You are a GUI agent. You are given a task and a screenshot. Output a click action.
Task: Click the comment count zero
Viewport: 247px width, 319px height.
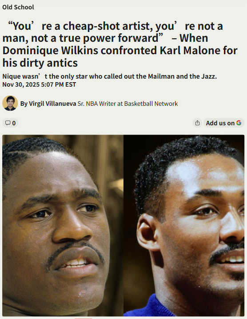pyautogui.click(x=14, y=123)
